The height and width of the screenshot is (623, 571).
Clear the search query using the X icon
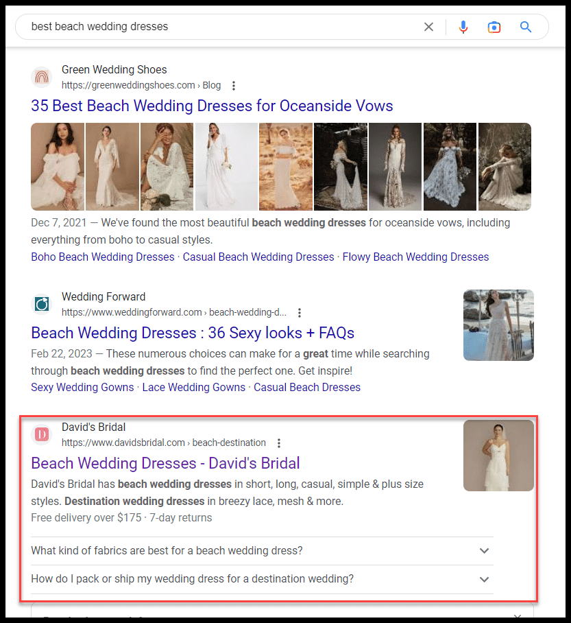(x=428, y=27)
